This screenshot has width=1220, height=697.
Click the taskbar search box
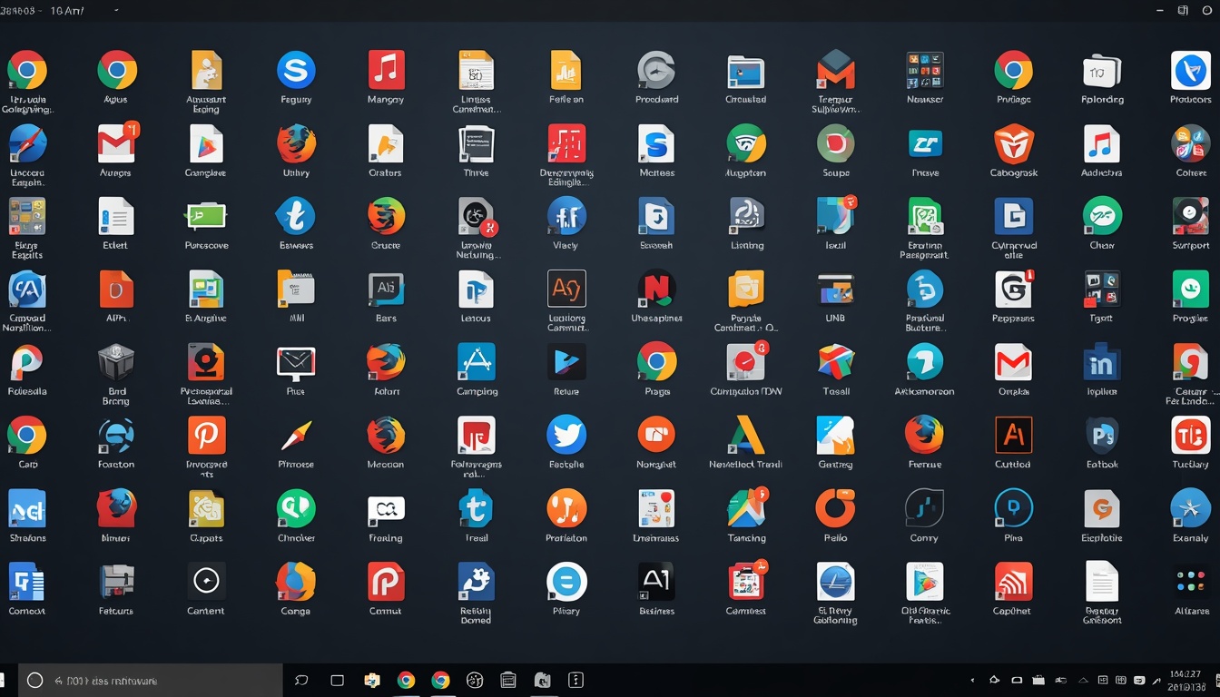click(x=150, y=681)
